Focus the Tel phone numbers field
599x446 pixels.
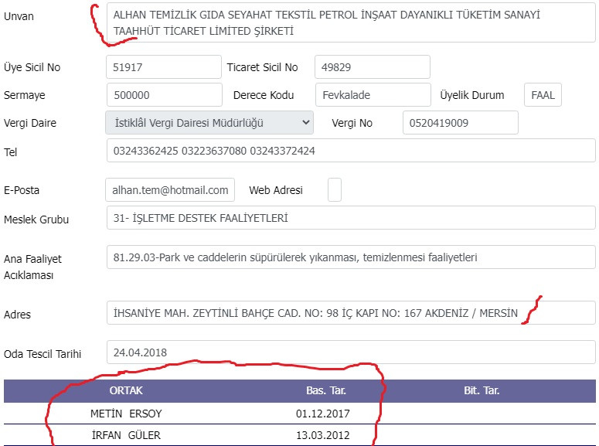pyautogui.click(x=351, y=151)
